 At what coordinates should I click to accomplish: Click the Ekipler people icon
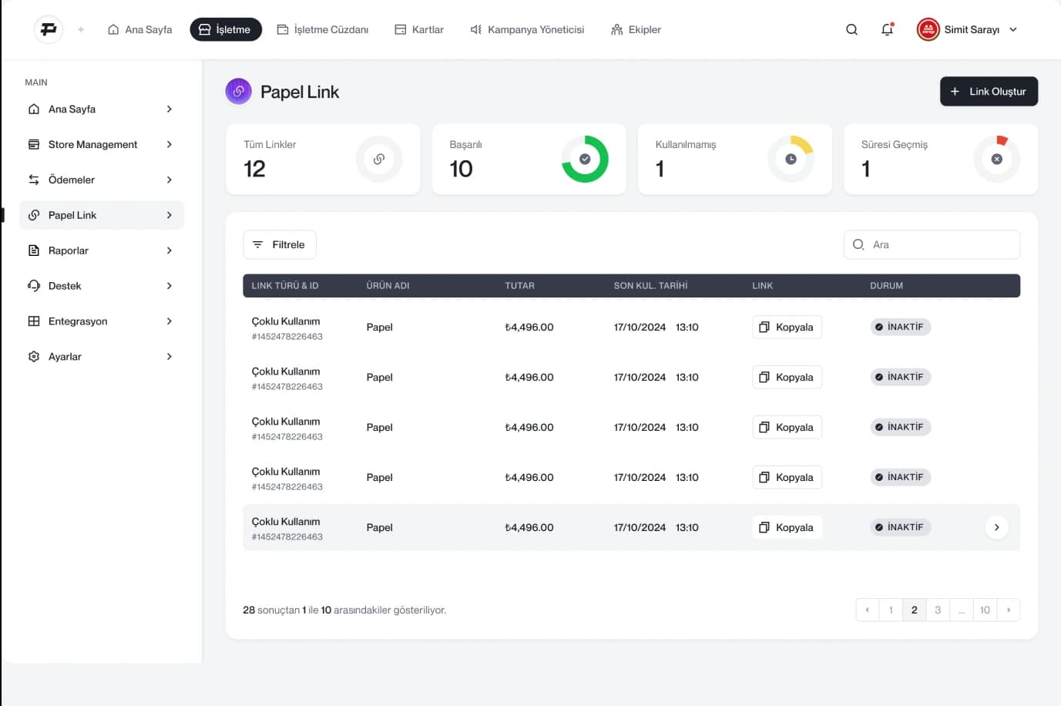click(x=616, y=29)
